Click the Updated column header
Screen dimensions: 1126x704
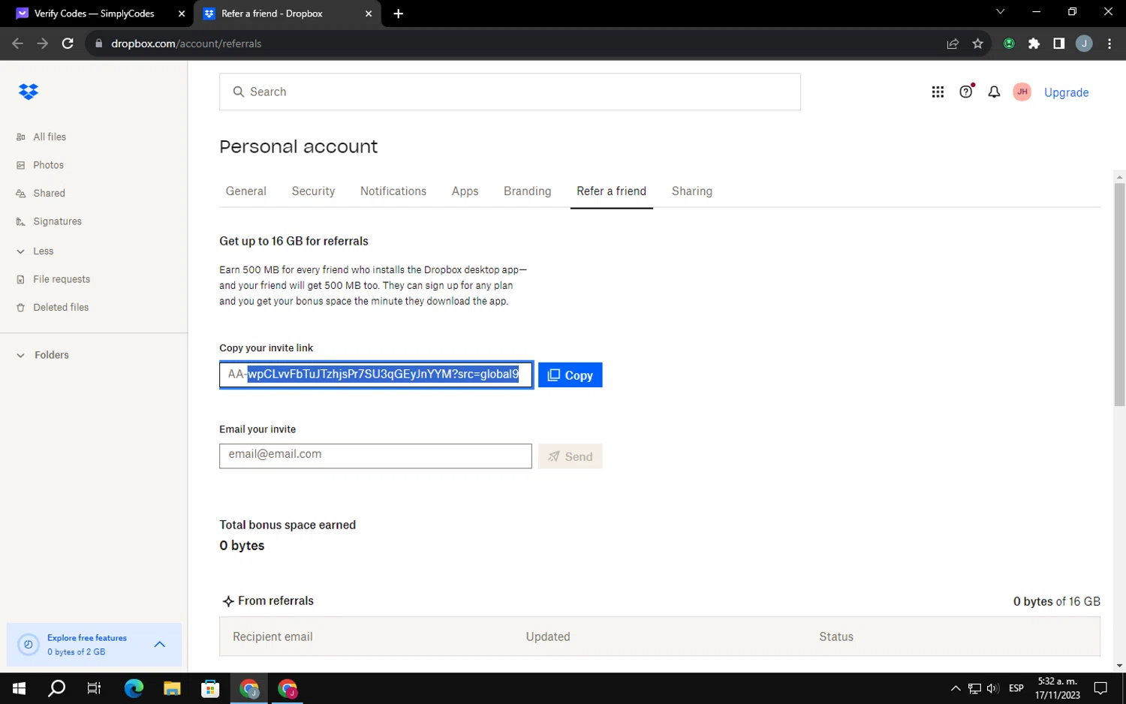click(x=548, y=636)
